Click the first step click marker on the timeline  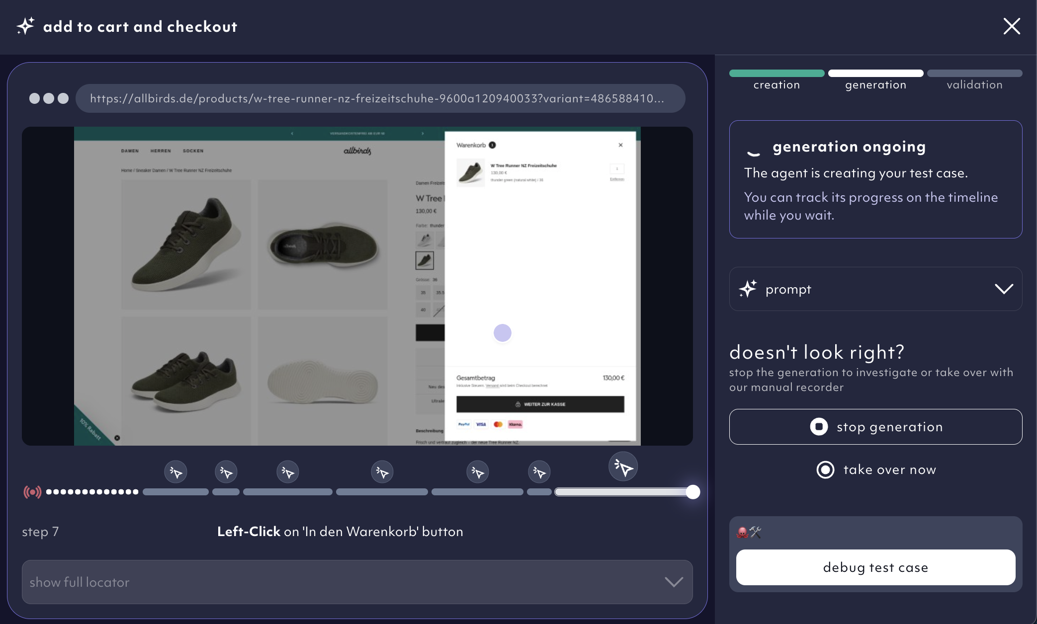(175, 472)
